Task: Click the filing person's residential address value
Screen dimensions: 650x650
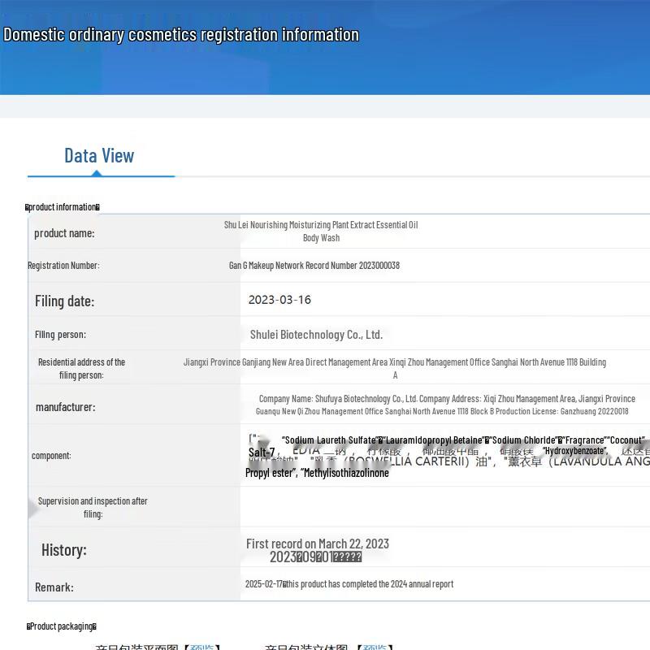Action: [x=395, y=368]
